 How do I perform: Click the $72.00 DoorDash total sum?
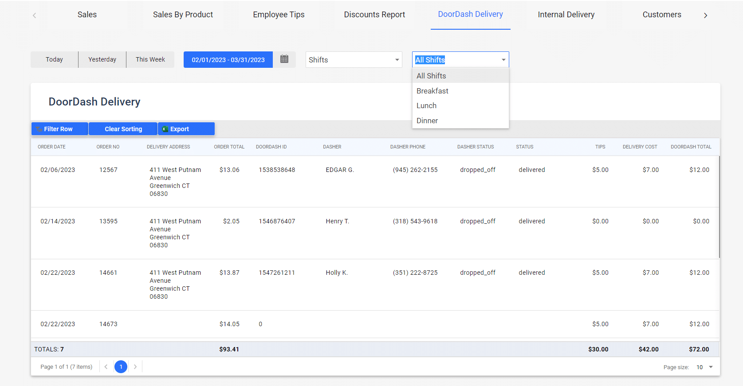[699, 349]
